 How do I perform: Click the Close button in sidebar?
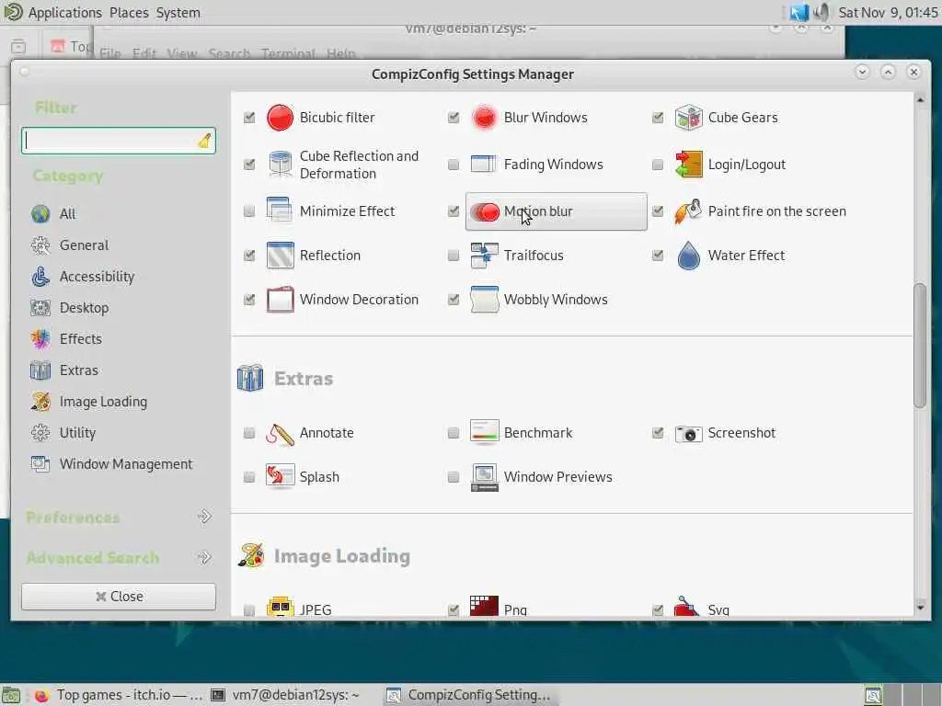(x=119, y=597)
